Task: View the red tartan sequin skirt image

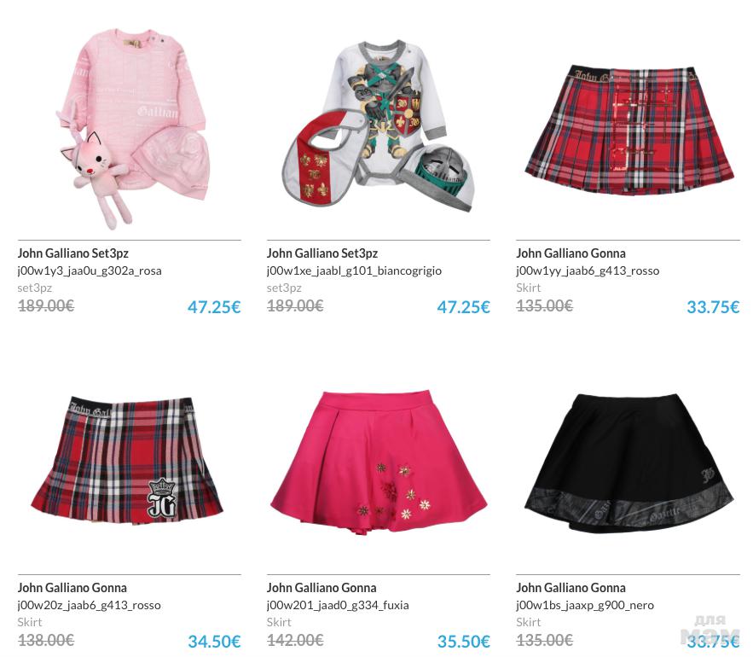Action: (628, 130)
